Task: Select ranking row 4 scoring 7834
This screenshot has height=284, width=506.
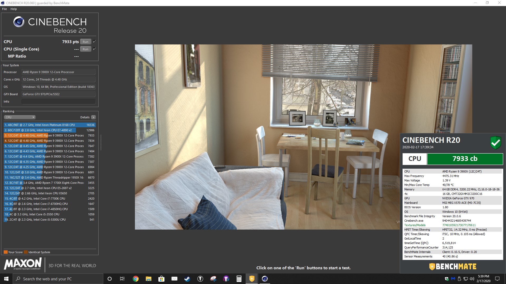Action: point(50,141)
